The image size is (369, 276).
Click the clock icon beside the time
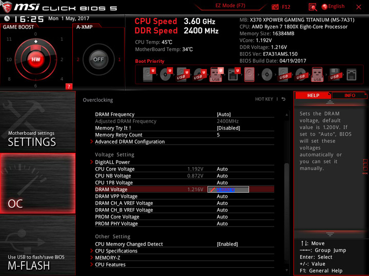tap(7, 18)
